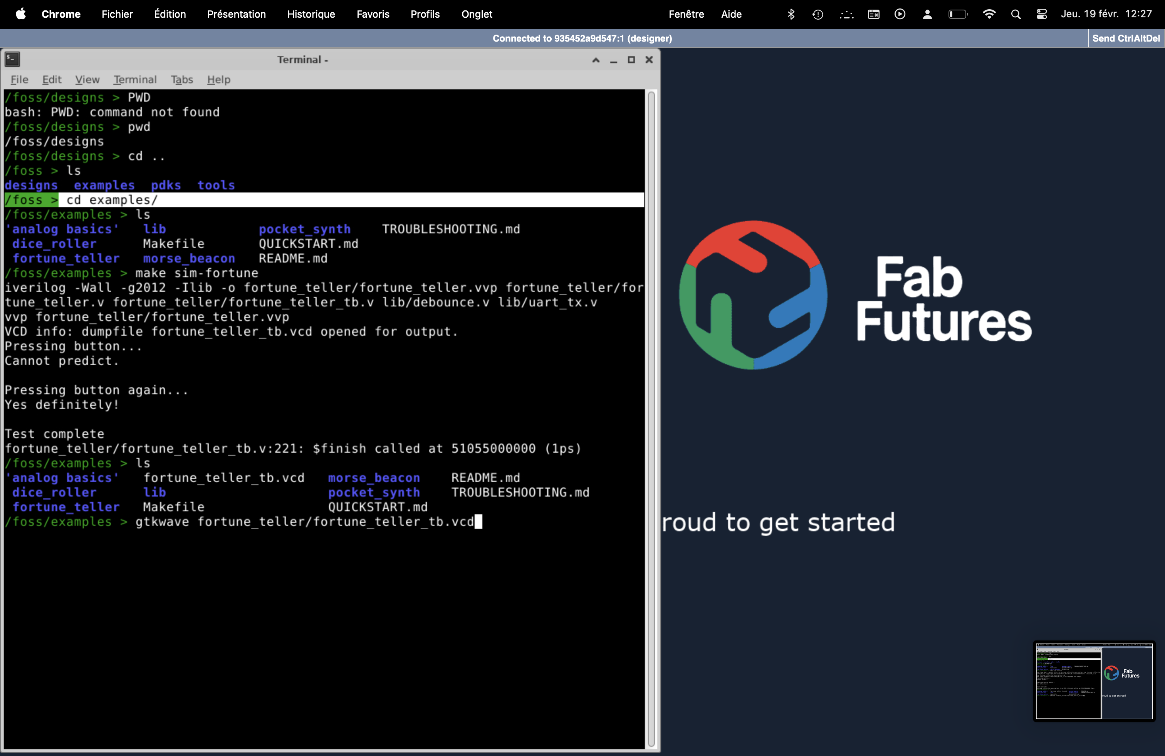Click the now-playing play icon

pos(900,14)
